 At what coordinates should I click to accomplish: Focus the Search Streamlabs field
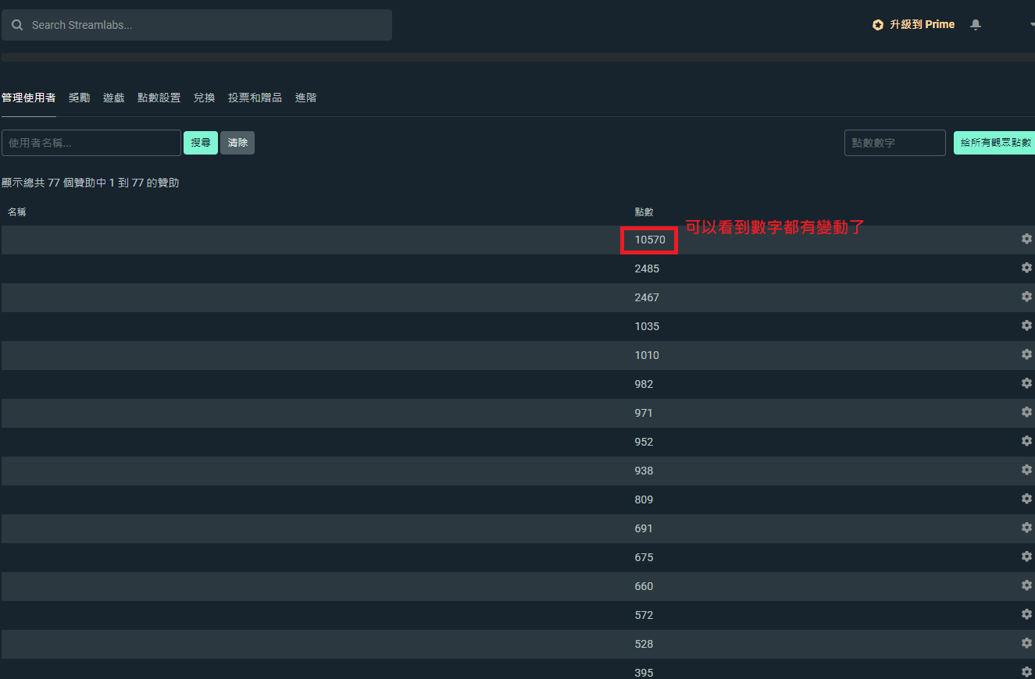197,25
